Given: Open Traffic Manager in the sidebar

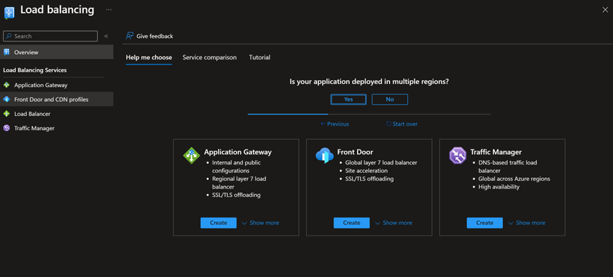Looking at the screenshot, I should pos(57,128).
